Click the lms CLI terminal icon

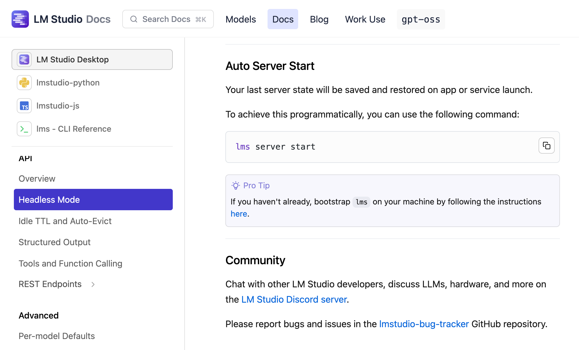[24, 129]
